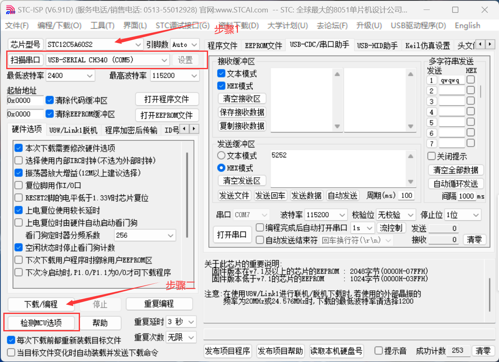Click 打开EEPROM文件 button
Viewport: 499px width, 362px height.
167,115
